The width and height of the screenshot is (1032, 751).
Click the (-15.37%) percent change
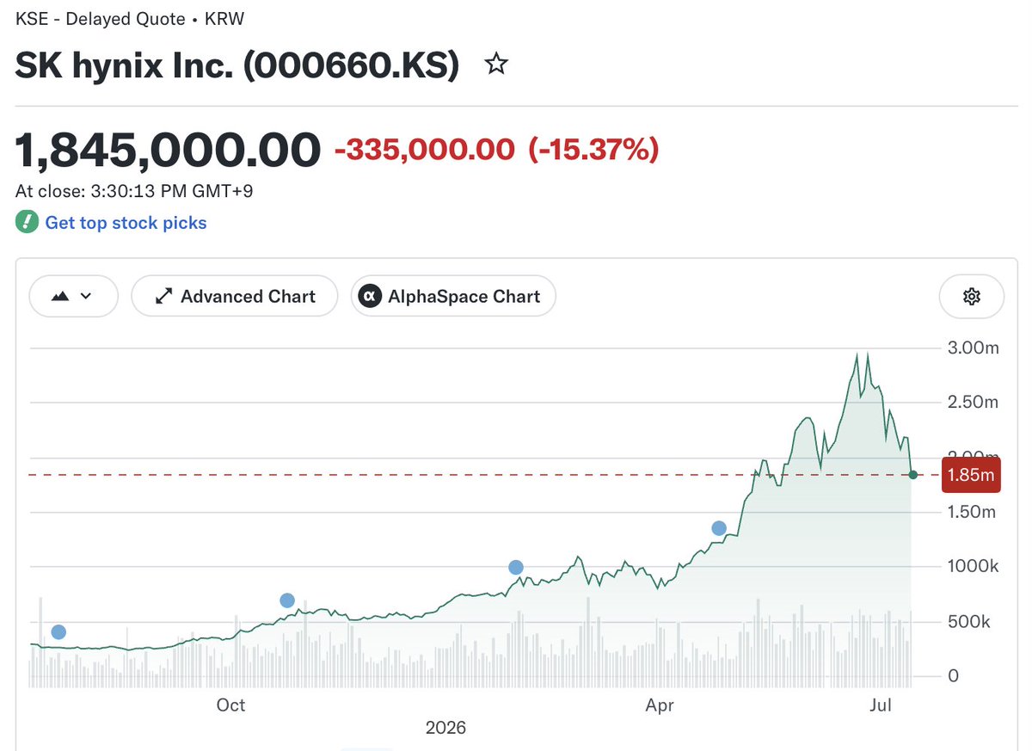[x=593, y=151]
